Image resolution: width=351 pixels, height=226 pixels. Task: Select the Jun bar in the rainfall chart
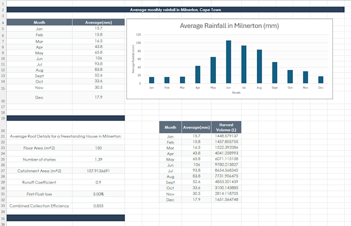(x=229, y=62)
